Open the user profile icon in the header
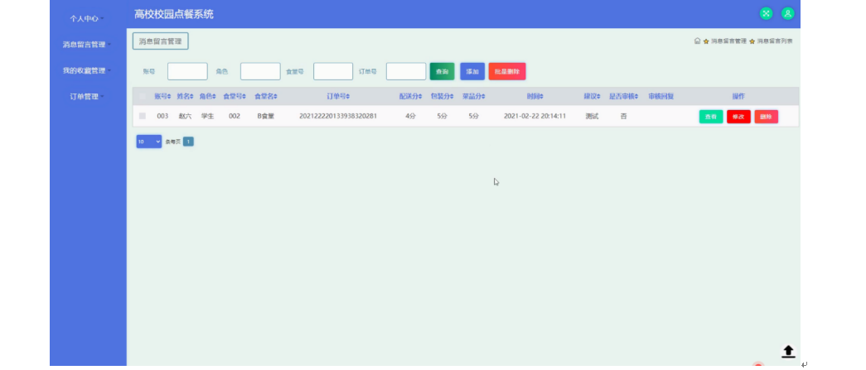This screenshot has height=370, width=866. pyautogui.click(x=787, y=14)
